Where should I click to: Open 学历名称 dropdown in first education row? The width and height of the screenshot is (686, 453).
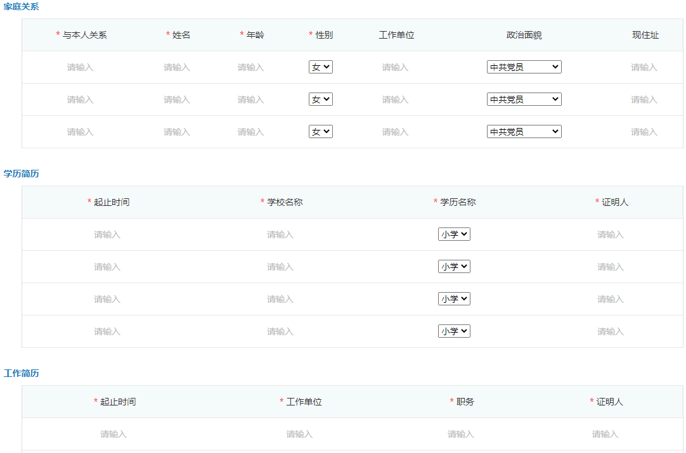coord(454,234)
